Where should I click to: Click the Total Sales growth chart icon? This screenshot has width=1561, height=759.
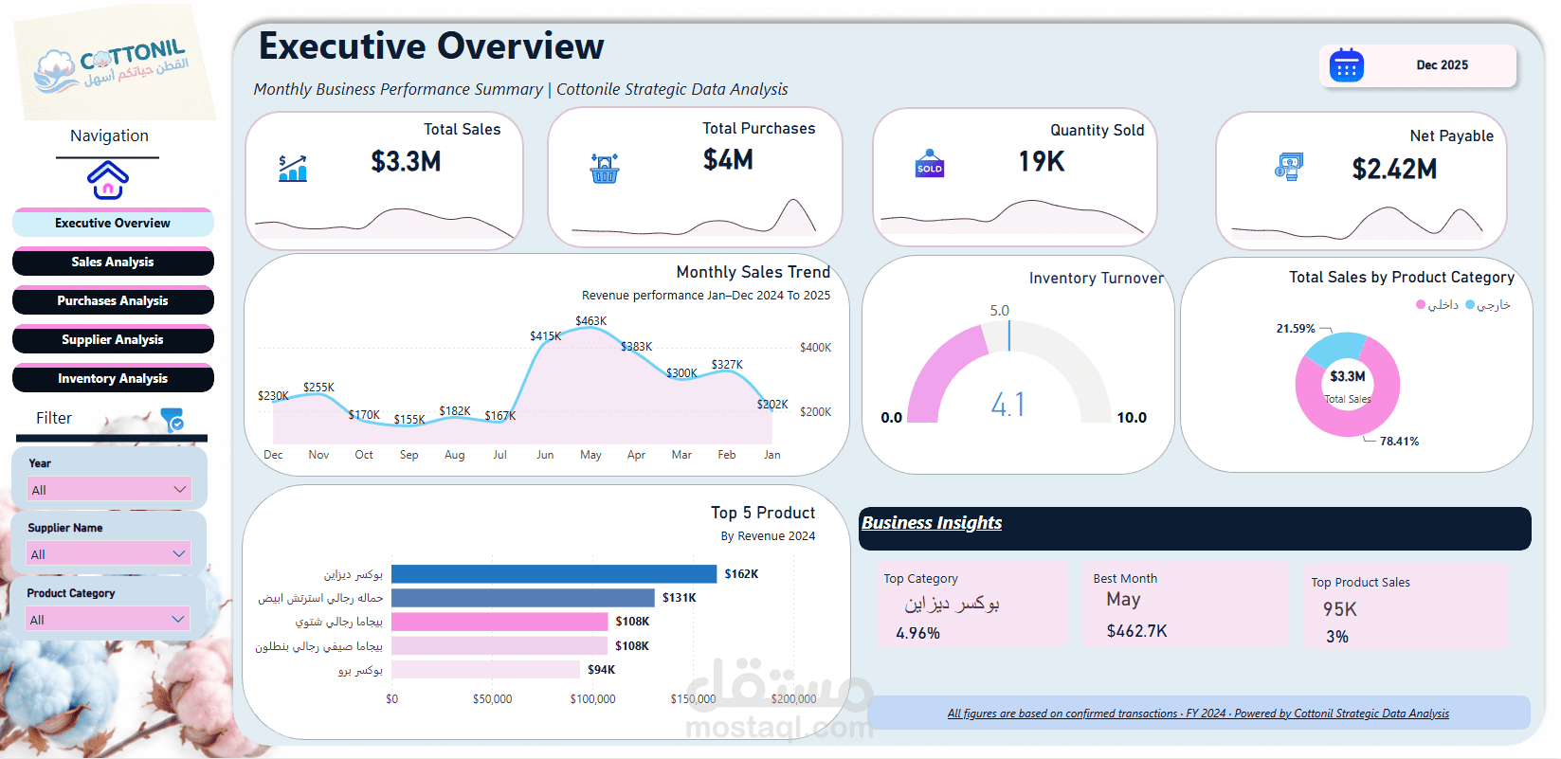pyautogui.click(x=293, y=168)
